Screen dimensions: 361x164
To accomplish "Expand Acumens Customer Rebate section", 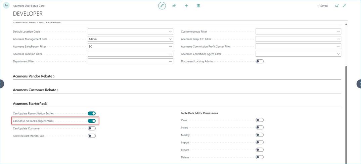I will click(36, 90).
